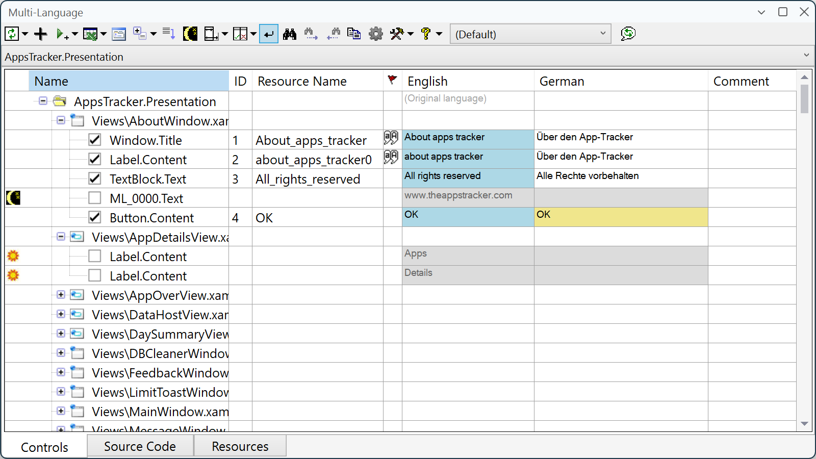Click the English column header

click(468, 81)
